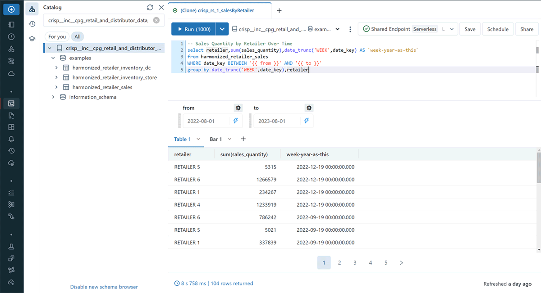Expand the information_schema node
Image resolution: width=541 pixels, height=293 pixels.
53,97
